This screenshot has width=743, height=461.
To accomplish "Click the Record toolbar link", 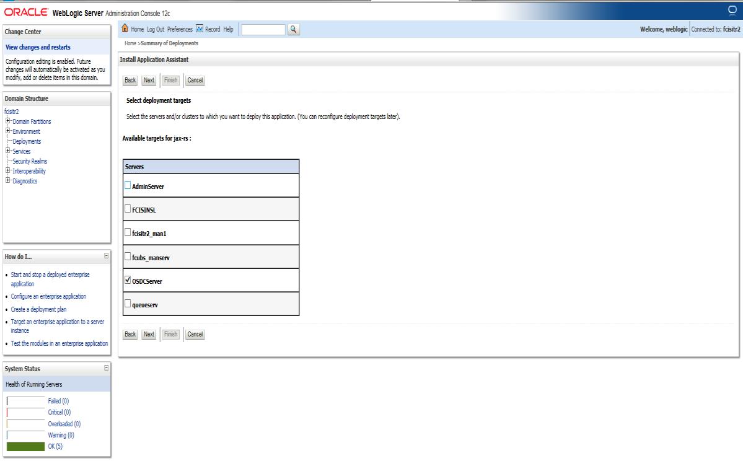I will click(x=213, y=29).
